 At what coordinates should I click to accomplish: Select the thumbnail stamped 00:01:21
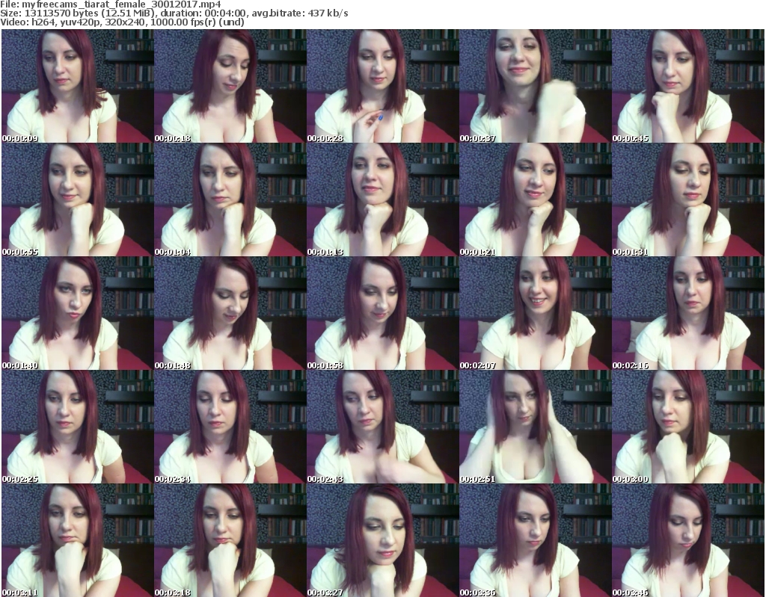pos(535,199)
